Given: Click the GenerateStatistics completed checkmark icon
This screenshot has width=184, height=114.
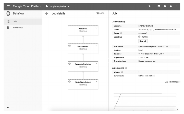Looking at the screenshot, I should (69, 64).
